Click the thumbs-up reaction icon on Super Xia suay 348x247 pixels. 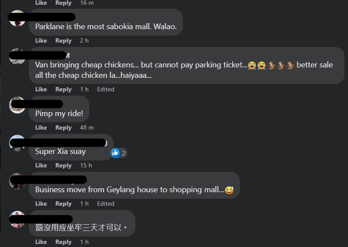(x=115, y=153)
